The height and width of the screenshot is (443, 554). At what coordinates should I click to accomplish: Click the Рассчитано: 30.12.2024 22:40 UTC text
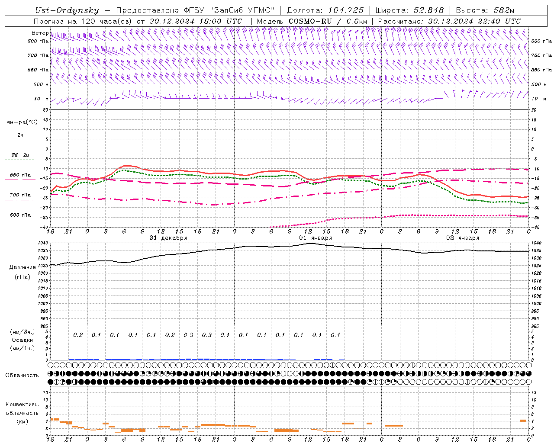pyautogui.click(x=449, y=21)
